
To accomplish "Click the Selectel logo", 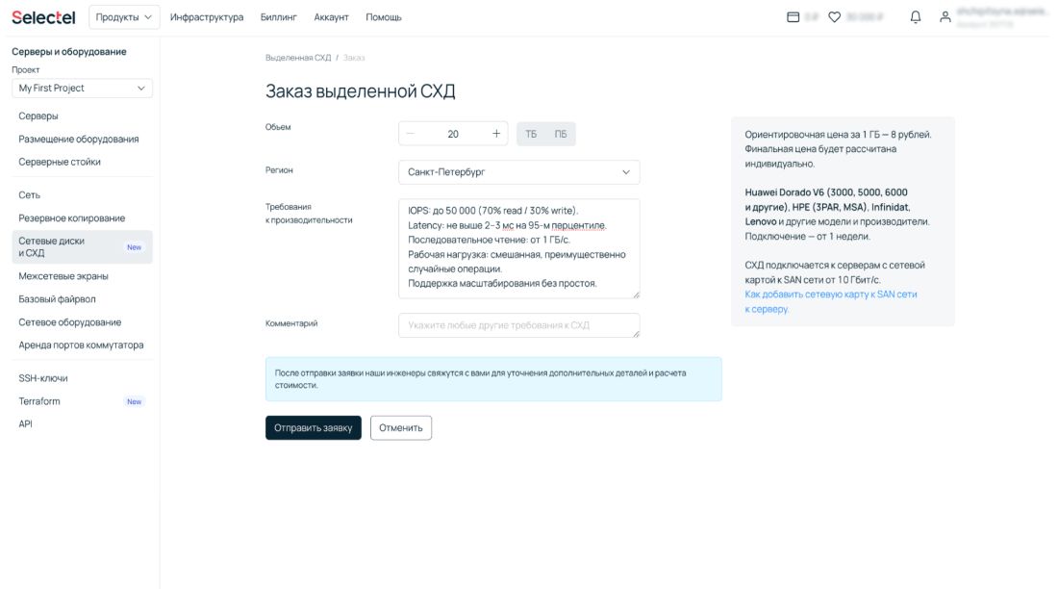I will click(x=44, y=17).
